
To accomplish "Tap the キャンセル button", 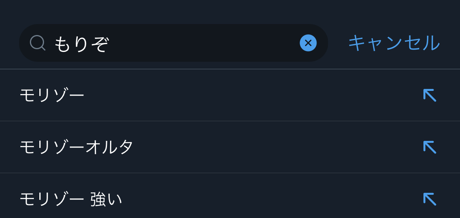I will pyautogui.click(x=394, y=43).
